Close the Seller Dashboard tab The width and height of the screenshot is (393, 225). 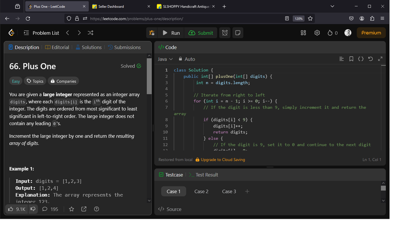tap(149, 7)
